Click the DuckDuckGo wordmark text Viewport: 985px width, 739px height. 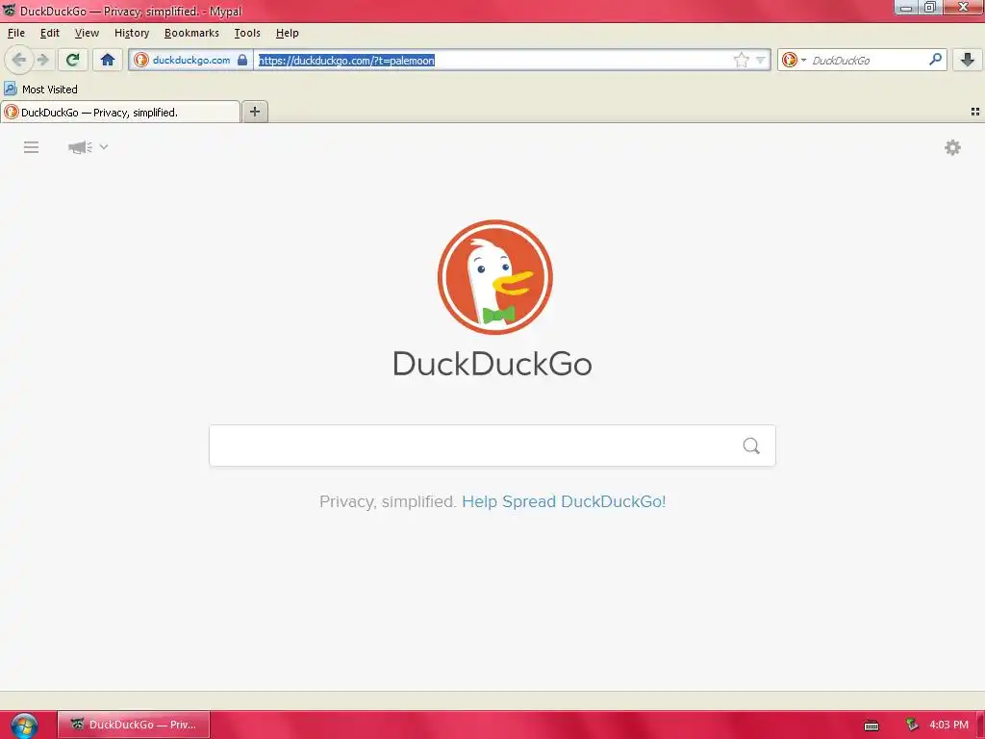492,363
